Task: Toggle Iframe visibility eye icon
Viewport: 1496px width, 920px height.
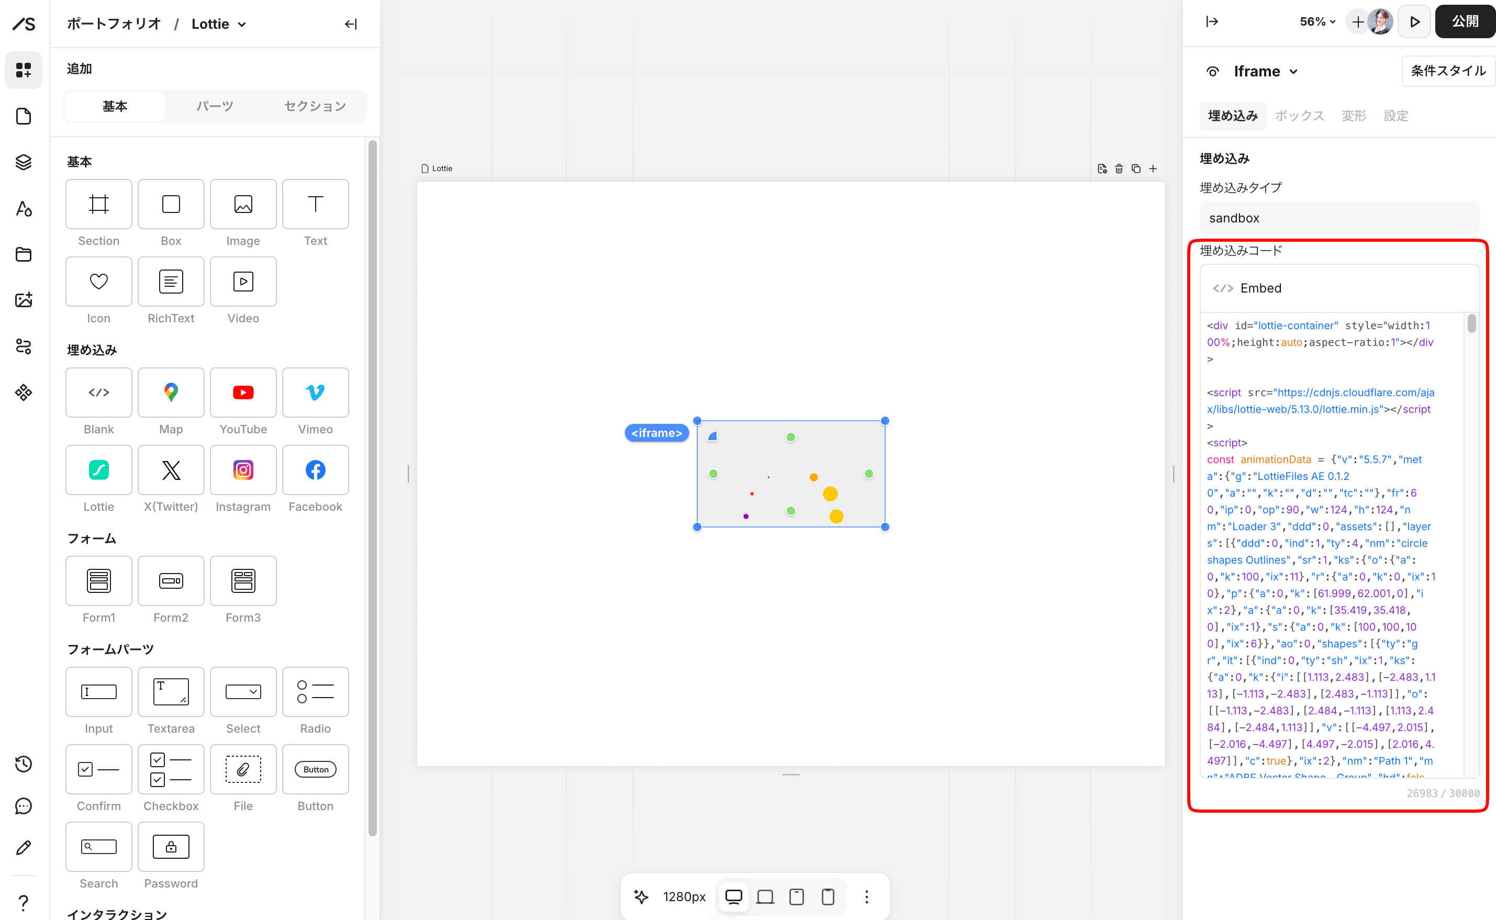Action: [1212, 72]
